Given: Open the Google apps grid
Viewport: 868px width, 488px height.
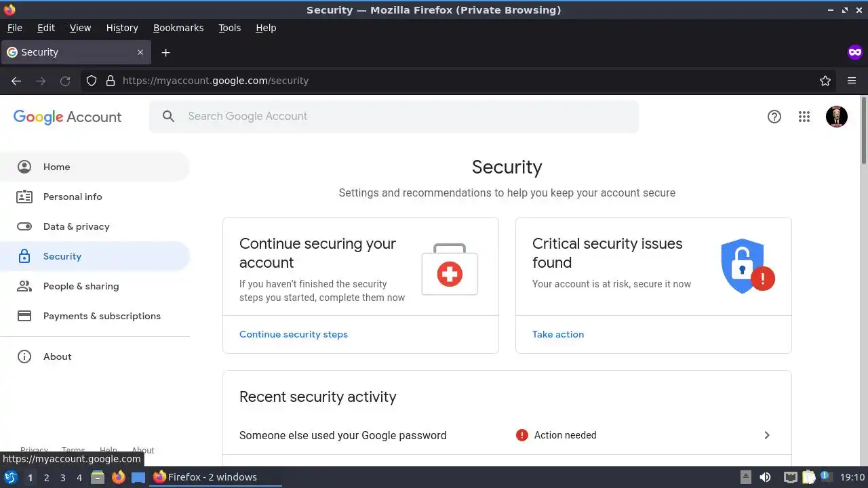Looking at the screenshot, I should pyautogui.click(x=804, y=117).
